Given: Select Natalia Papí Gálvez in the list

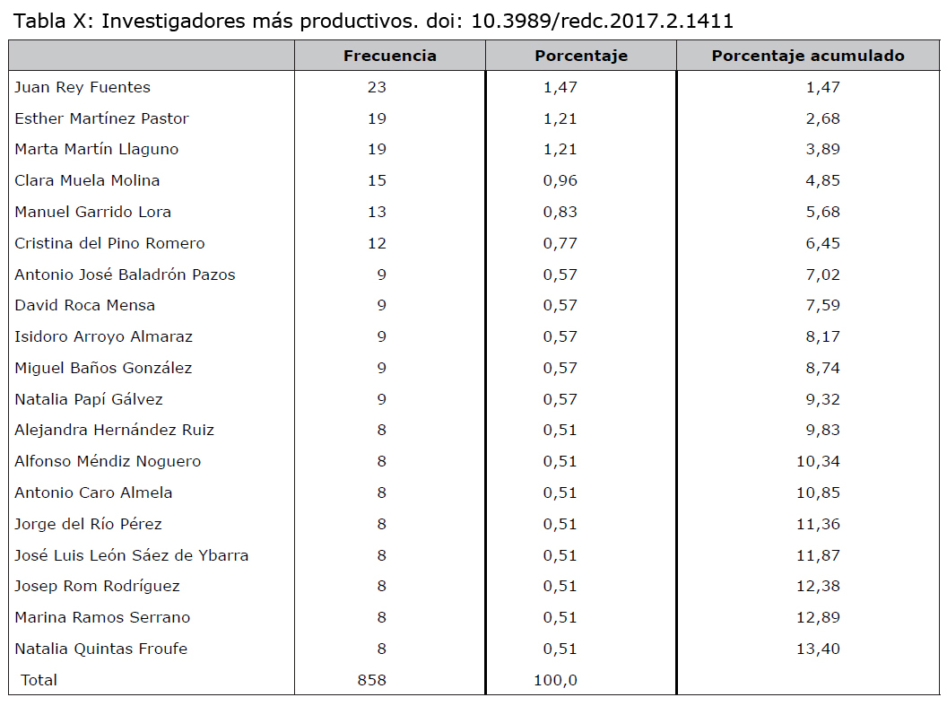Looking at the screenshot, I should click(x=88, y=399).
